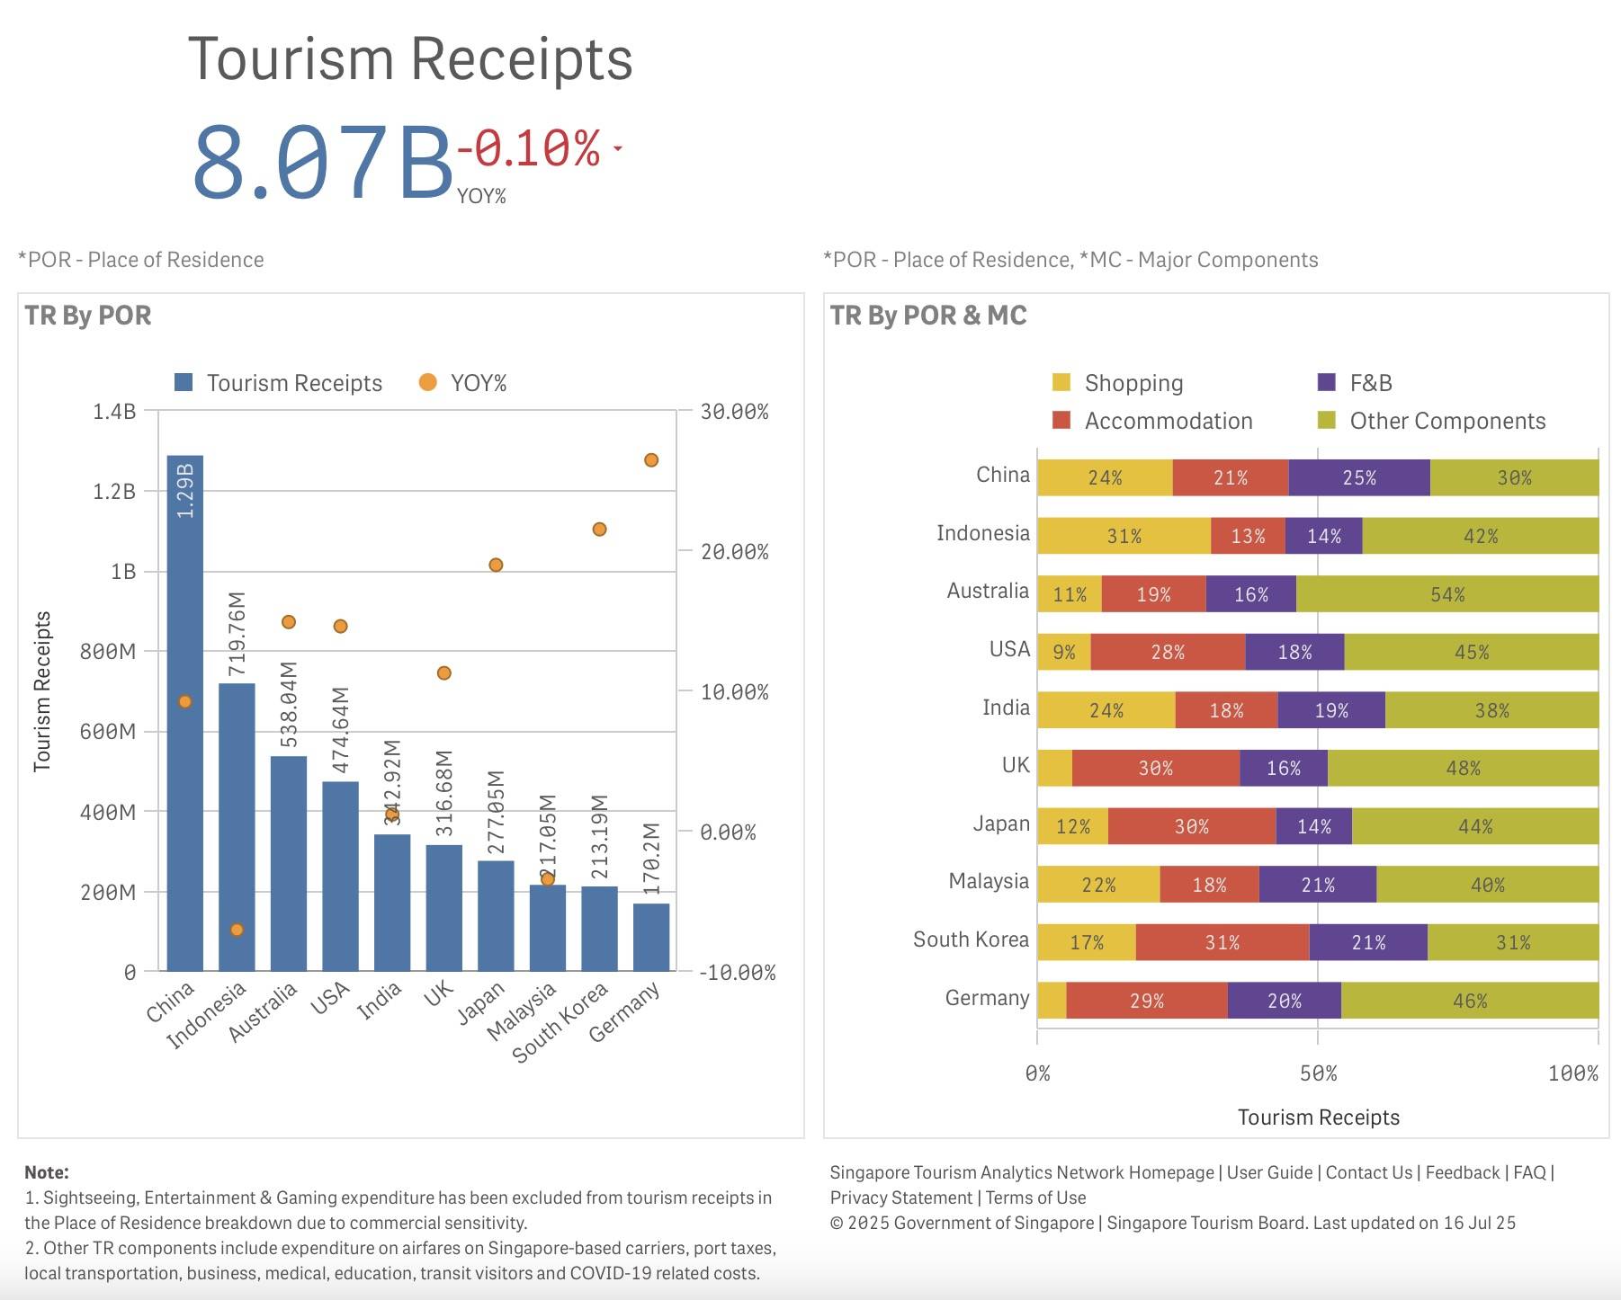Click the Terms of Use link
This screenshot has width=1621, height=1300.
1035,1198
